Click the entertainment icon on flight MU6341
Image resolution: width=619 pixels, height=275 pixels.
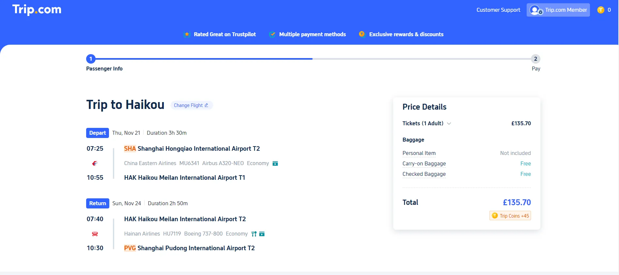(x=275, y=163)
